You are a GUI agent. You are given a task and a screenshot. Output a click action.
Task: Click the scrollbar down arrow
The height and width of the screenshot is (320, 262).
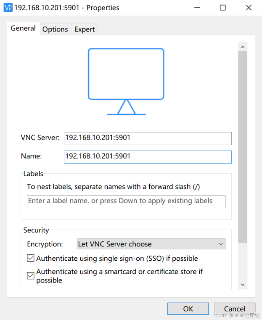243,285
